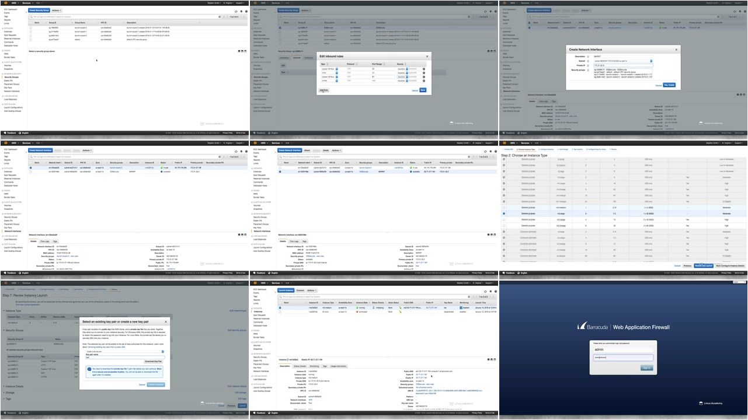Click Review and Launch button
Viewport: 748px width, 420px height.
(x=704, y=266)
